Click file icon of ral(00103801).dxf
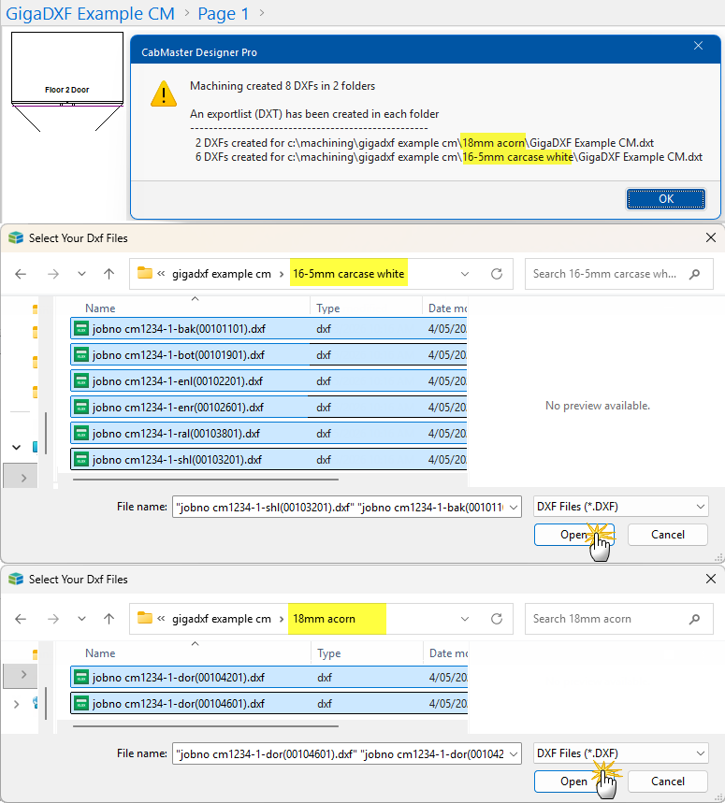Viewport: 725px width, 803px height. 81,433
